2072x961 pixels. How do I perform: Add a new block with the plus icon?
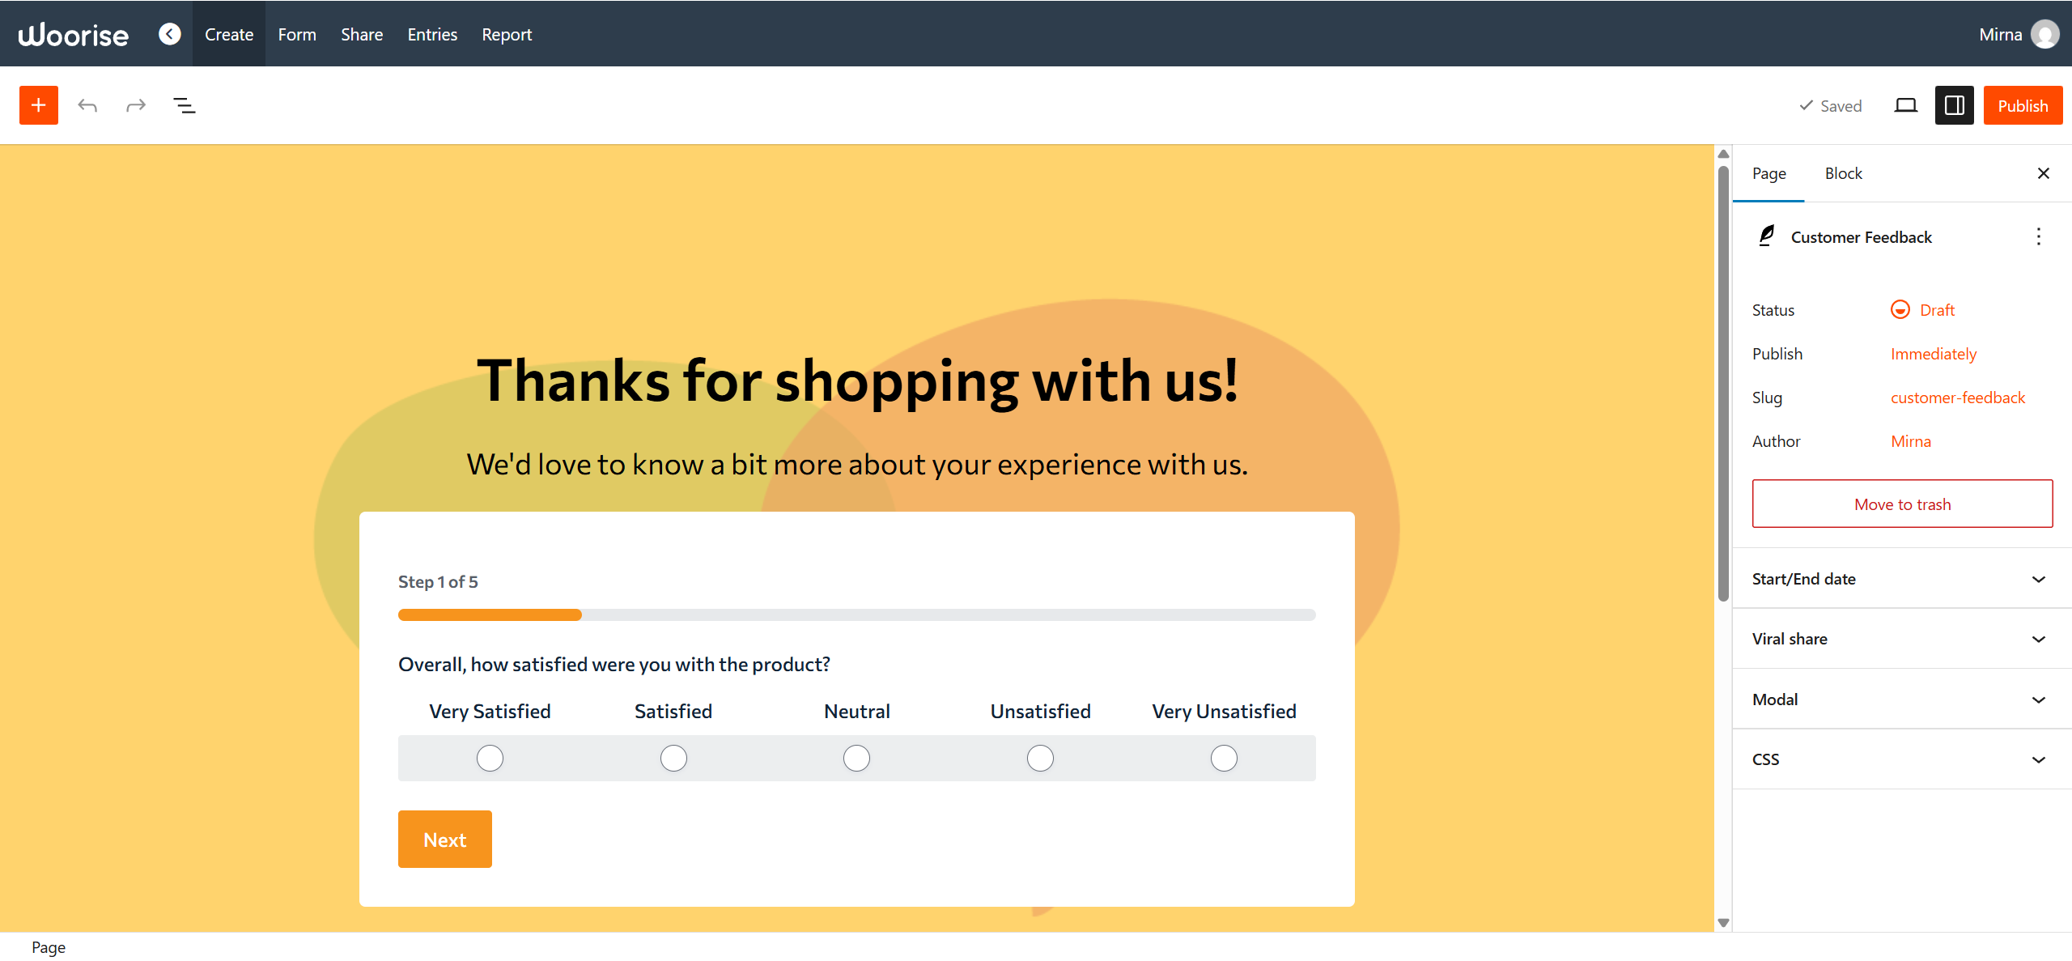pos(38,104)
